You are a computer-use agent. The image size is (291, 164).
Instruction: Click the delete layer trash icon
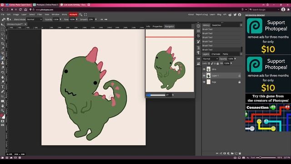[240, 154]
